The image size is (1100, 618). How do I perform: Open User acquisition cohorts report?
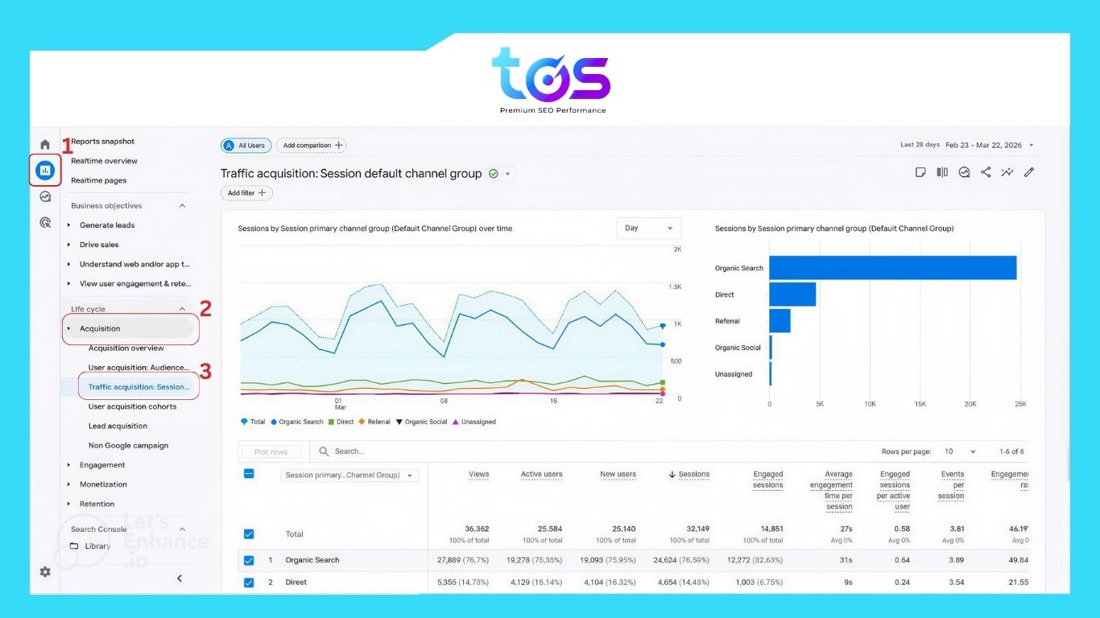tap(132, 406)
